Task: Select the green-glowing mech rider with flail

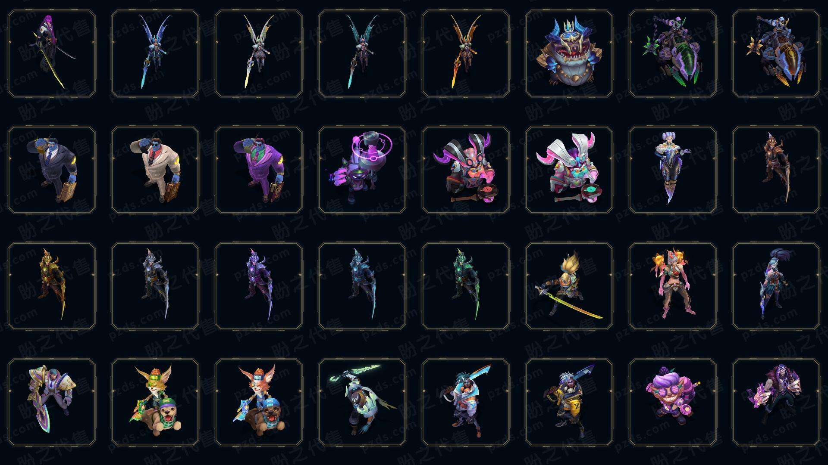Action: click(x=673, y=53)
